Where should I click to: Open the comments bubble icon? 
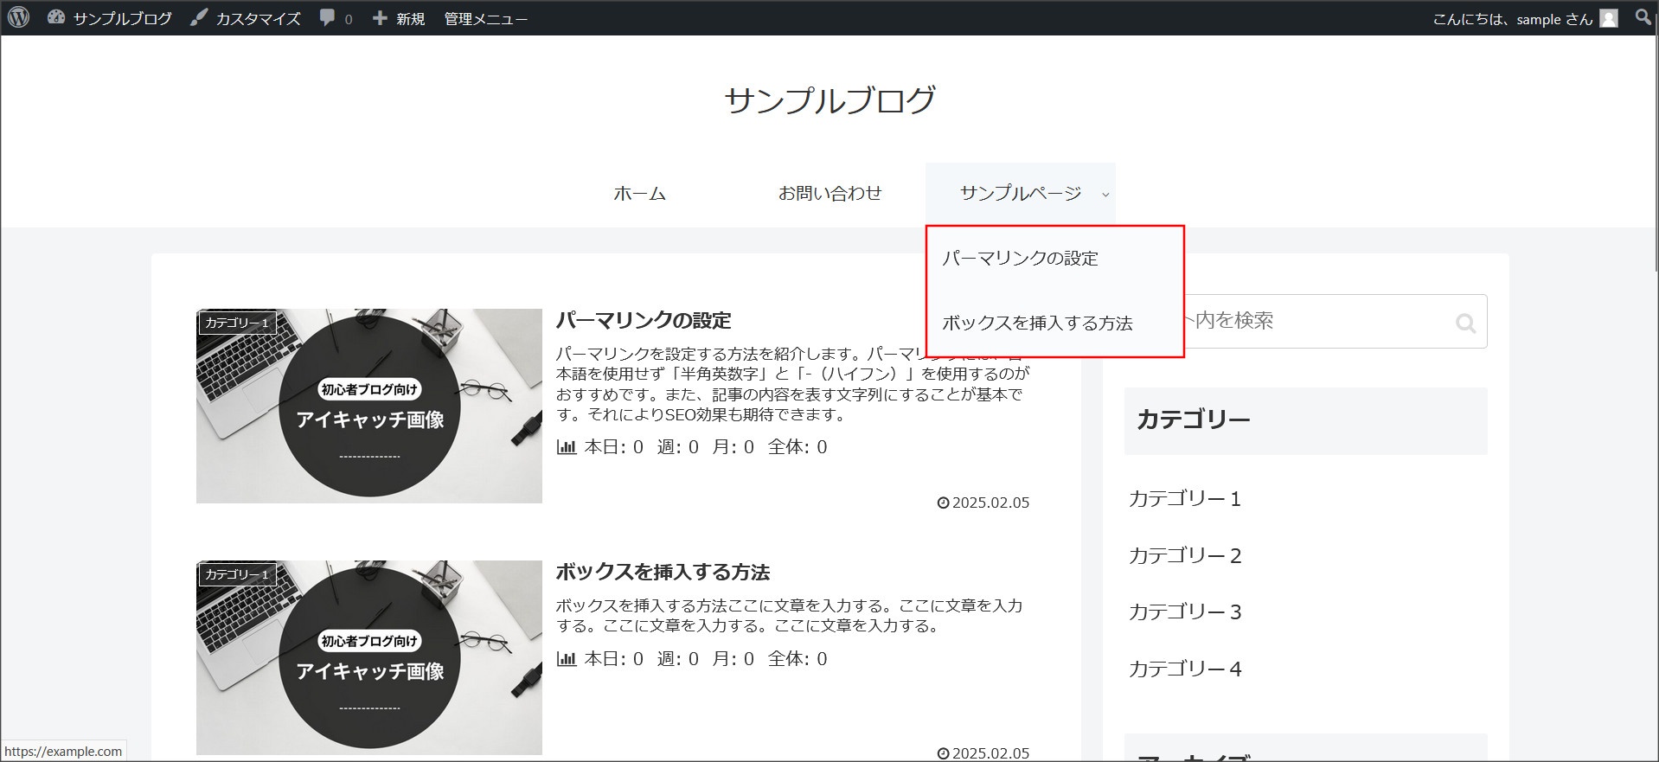[x=327, y=17]
